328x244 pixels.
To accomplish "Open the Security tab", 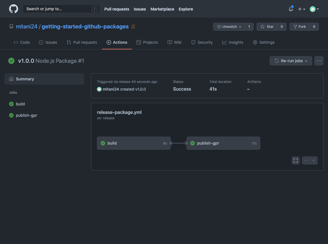I will tap(202, 42).
